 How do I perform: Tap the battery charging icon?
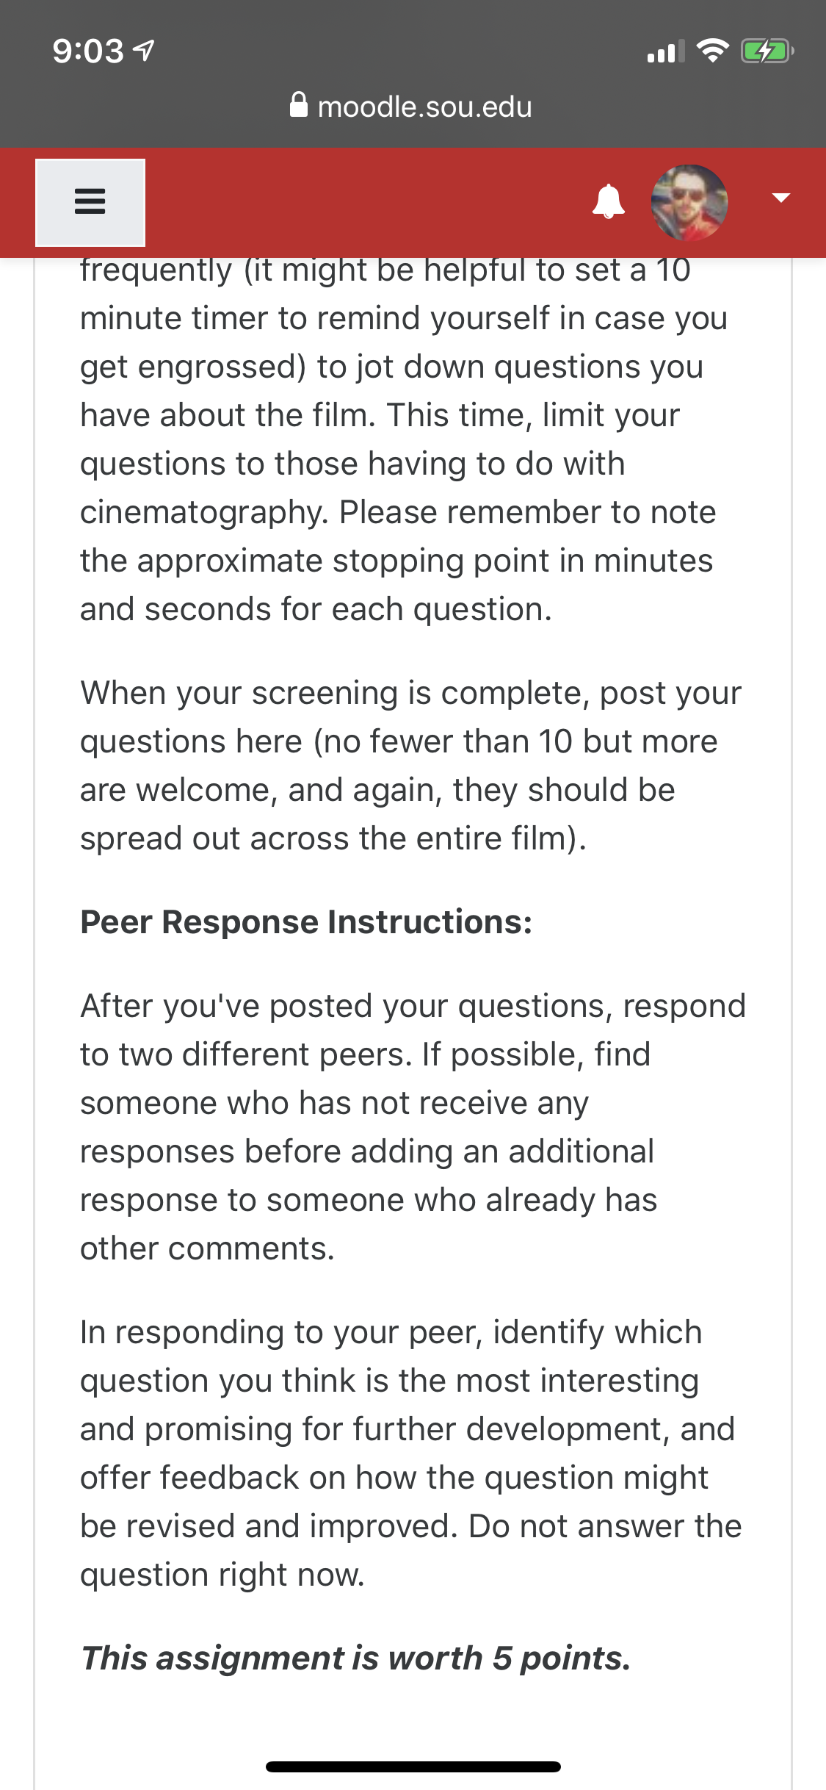click(767, 51)
